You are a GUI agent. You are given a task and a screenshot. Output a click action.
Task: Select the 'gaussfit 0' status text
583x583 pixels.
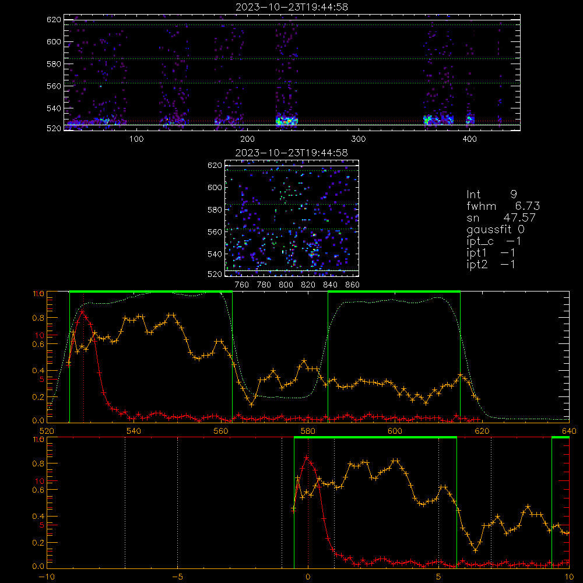[495, 229]
